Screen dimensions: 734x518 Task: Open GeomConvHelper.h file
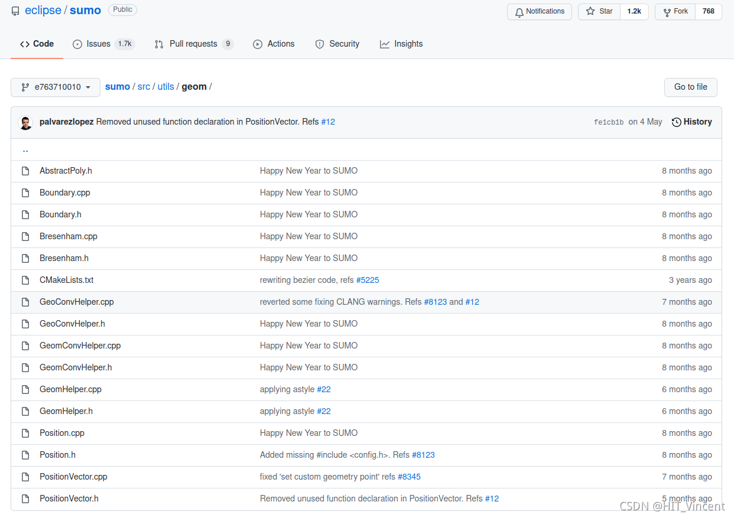tap(76, 367)
